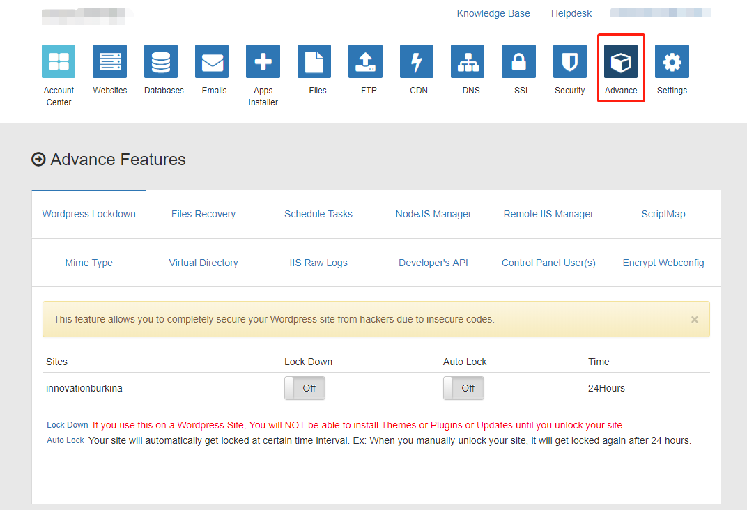Image resolution: width=747 pixels, height=510 pixels.
Task: Enable Lock Down for innovationburkina
Action: (x=305, y=388)
